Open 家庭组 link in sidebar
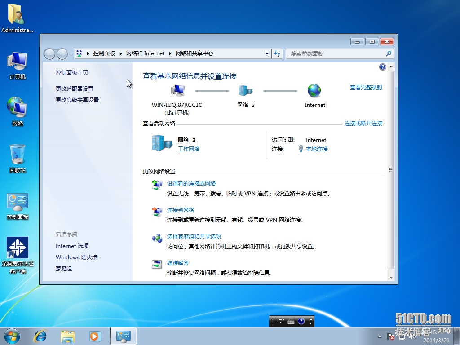 click(64, 269)
